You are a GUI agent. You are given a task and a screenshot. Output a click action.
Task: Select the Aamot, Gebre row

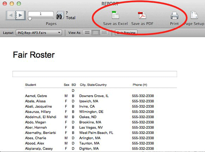pos(89,96)
